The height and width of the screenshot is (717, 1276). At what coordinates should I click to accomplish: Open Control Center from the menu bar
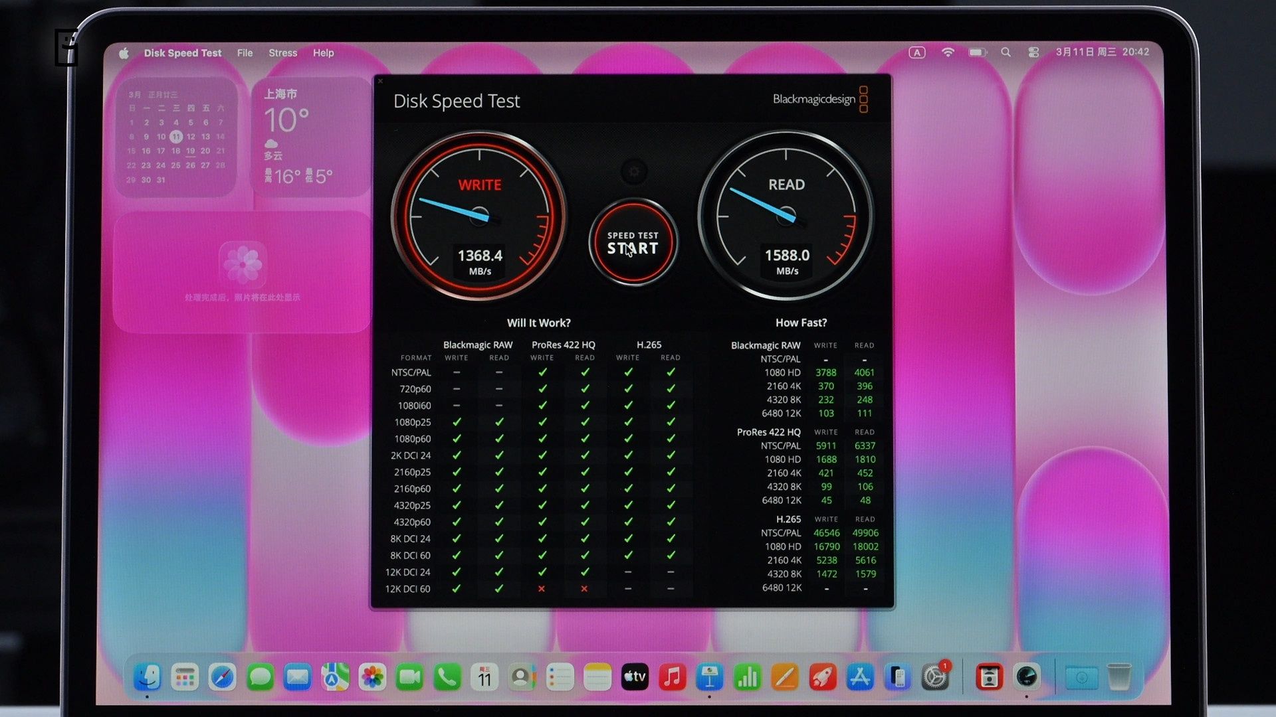pos(1033,52)
